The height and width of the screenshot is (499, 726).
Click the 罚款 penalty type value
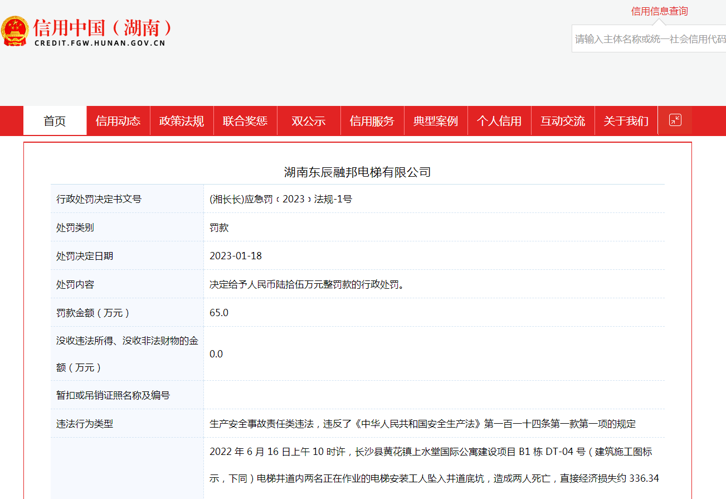[219, 227]
